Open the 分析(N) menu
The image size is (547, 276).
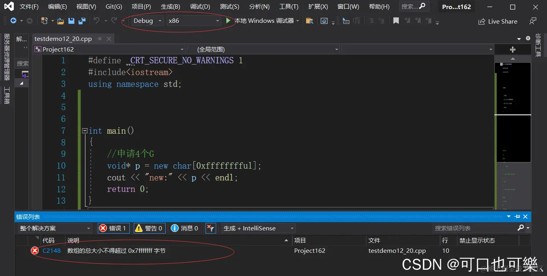pyautogui.click(x=259, y=7)
